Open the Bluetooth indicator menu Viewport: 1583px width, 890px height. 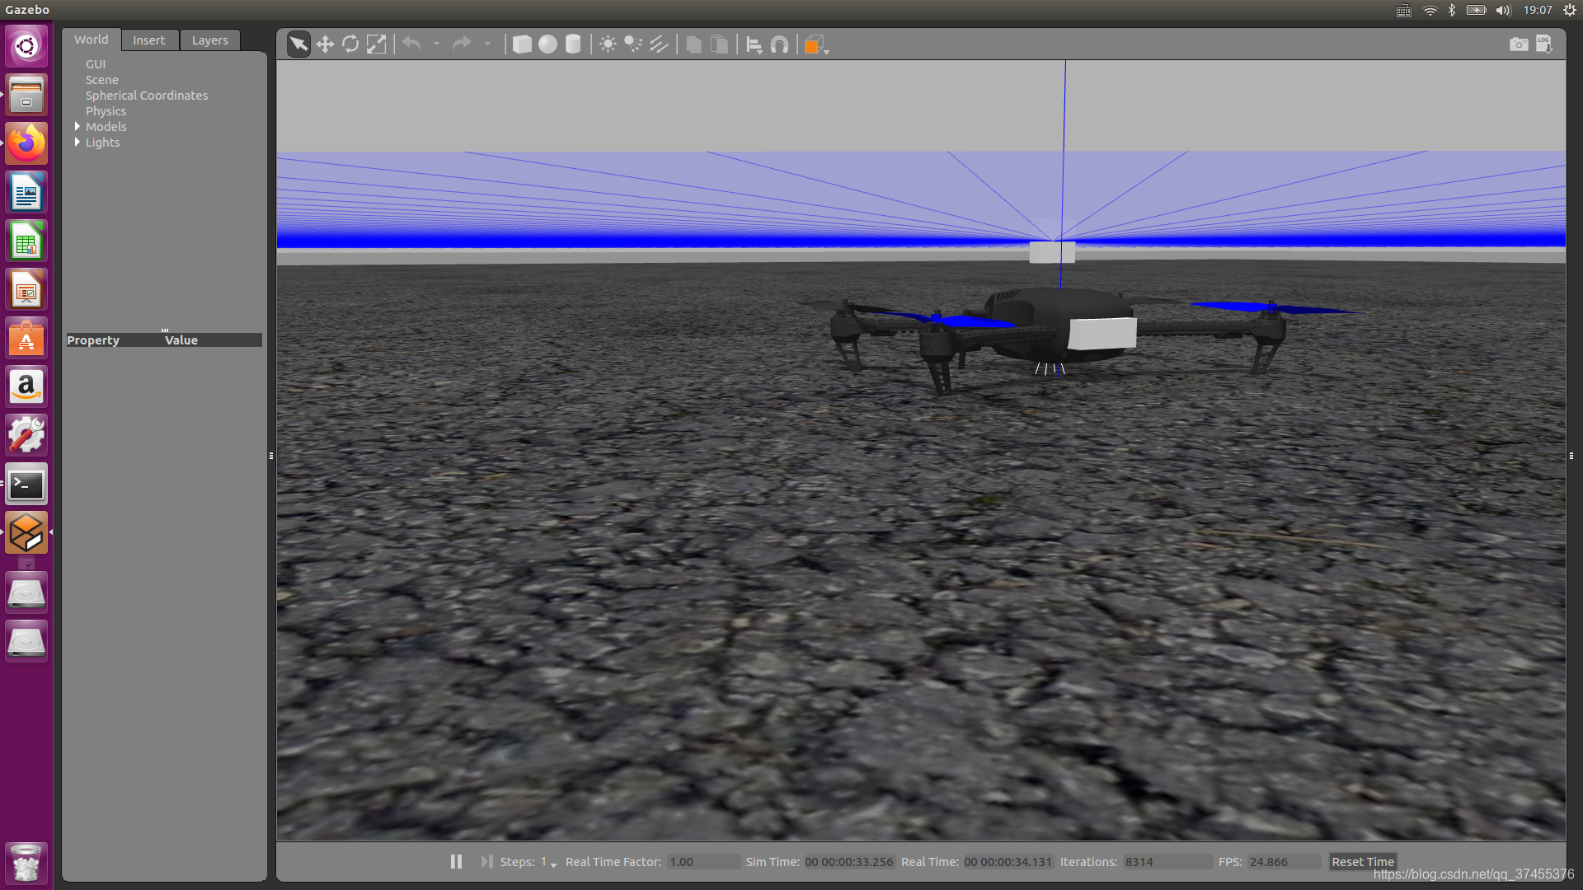1452,10
